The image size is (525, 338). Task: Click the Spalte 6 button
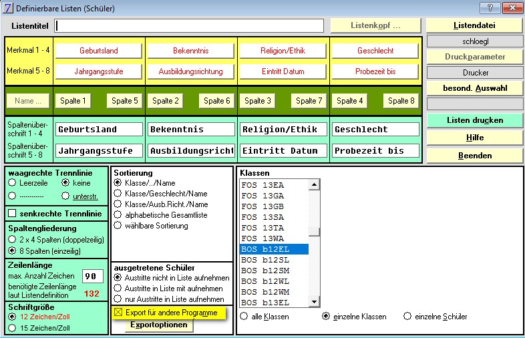point(216,101)
